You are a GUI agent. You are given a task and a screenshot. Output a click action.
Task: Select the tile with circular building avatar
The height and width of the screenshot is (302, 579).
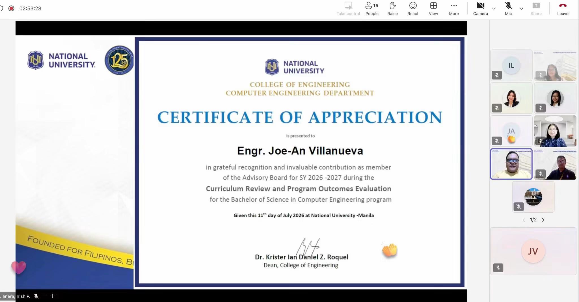coord(533,197)
